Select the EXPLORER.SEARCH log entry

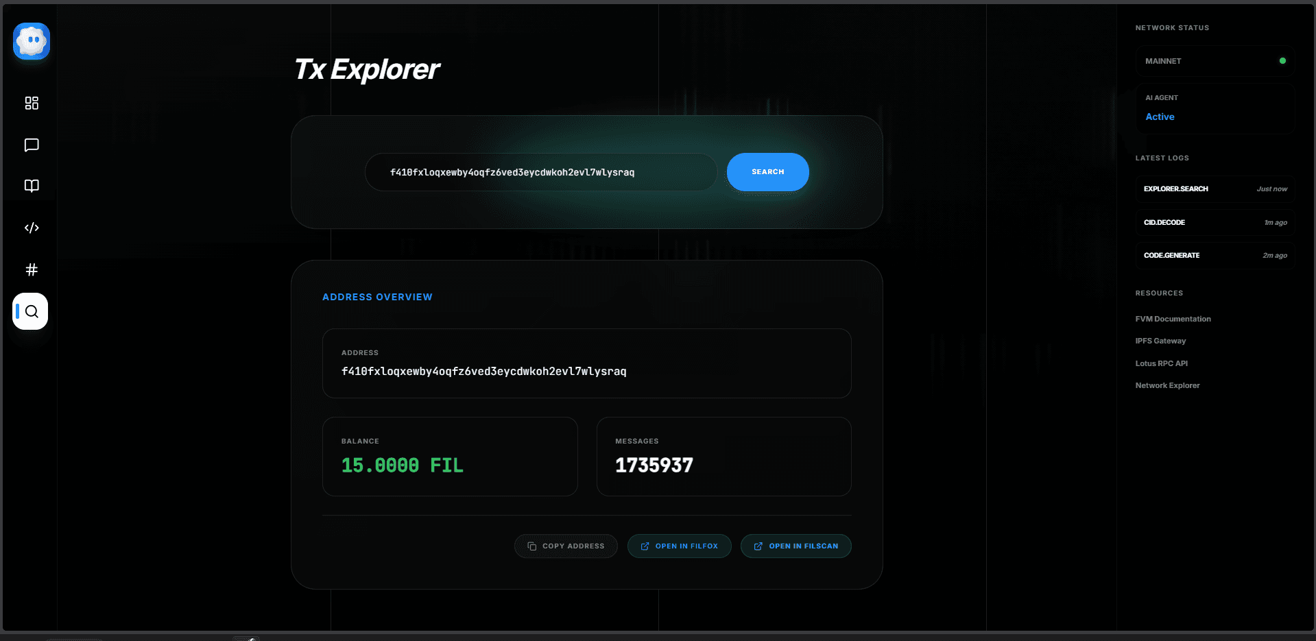coord(1215,189)
